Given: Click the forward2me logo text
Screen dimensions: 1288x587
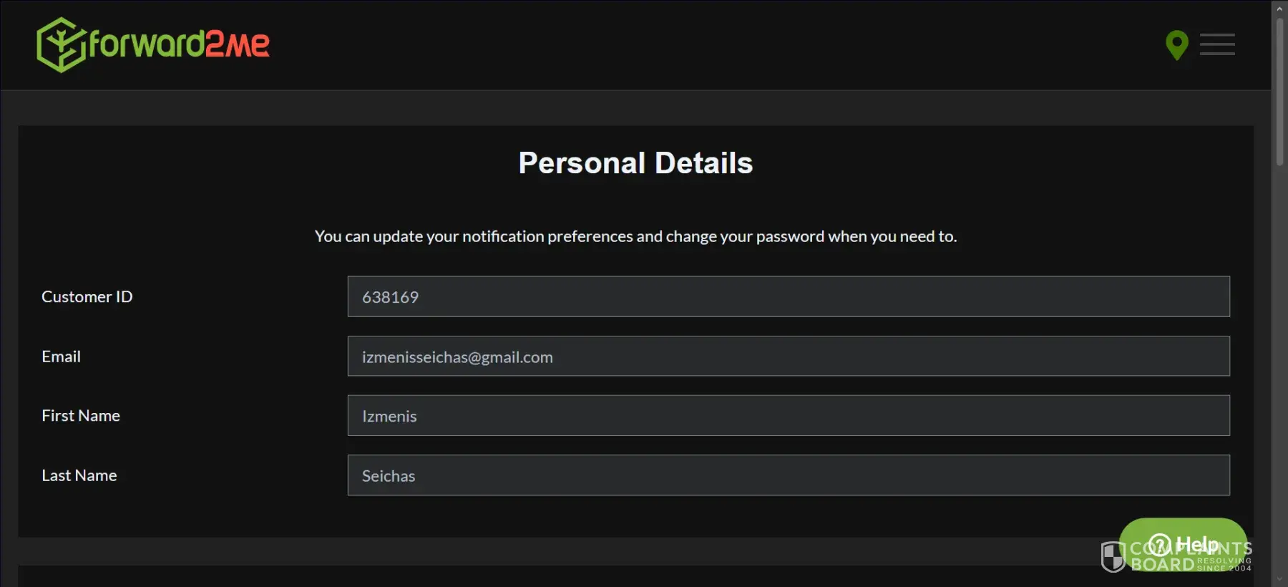Looking at the screenshot, I should (x=179, y=44).
